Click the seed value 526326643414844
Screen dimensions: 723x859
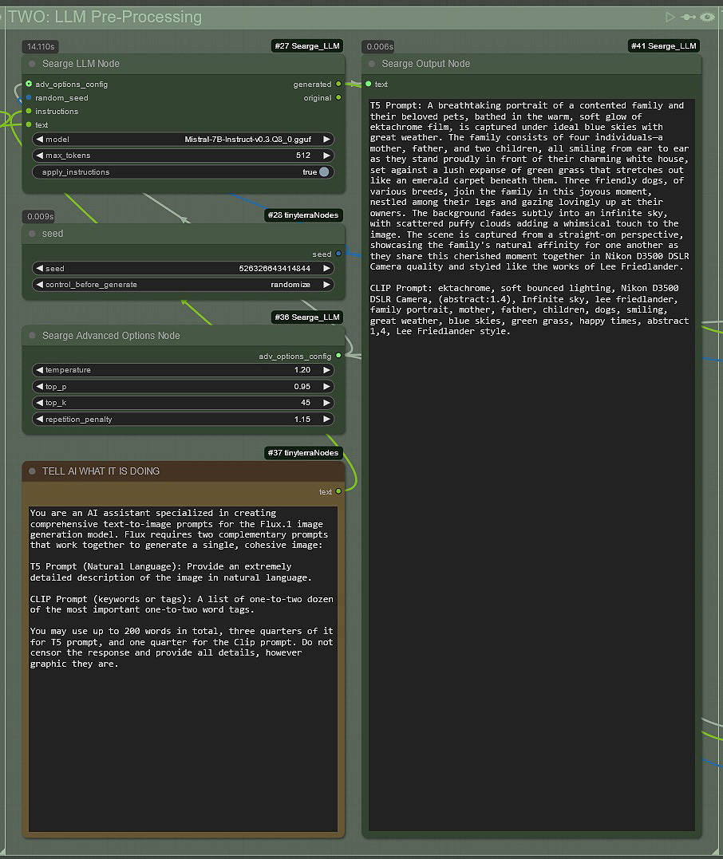275,269
